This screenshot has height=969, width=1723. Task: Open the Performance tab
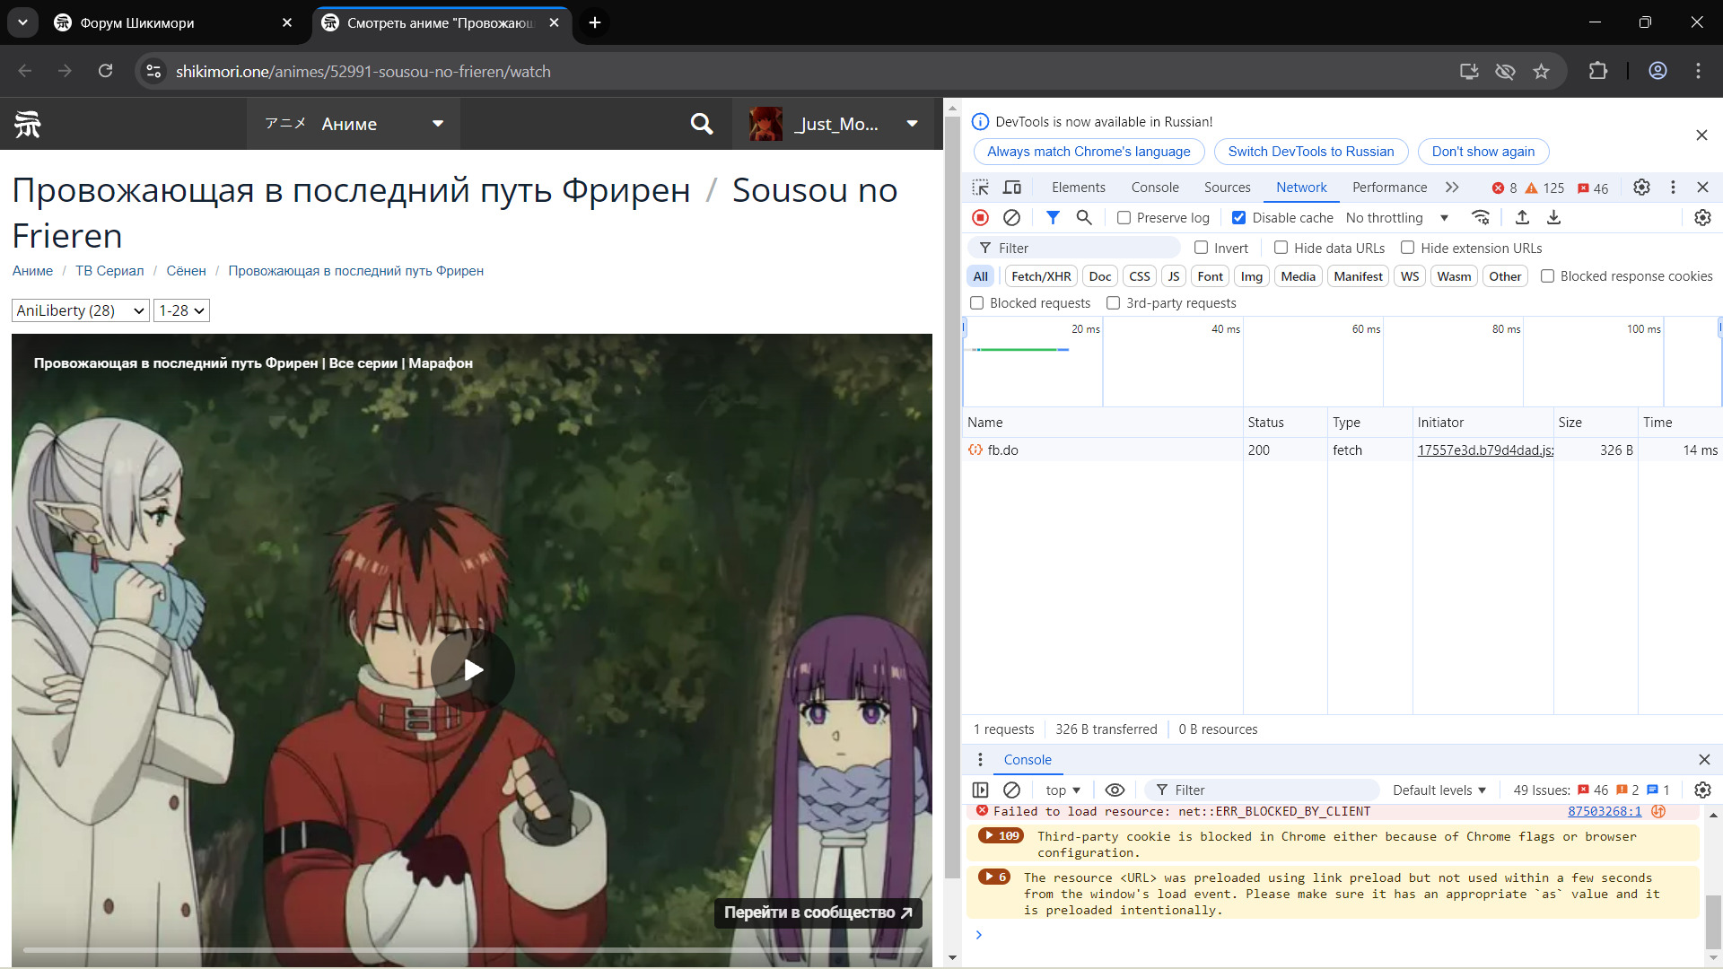tap(1389, 188)
